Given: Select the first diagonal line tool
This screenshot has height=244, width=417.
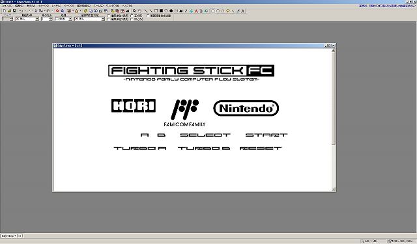Looking at the screenshot, I should point(146,11).
